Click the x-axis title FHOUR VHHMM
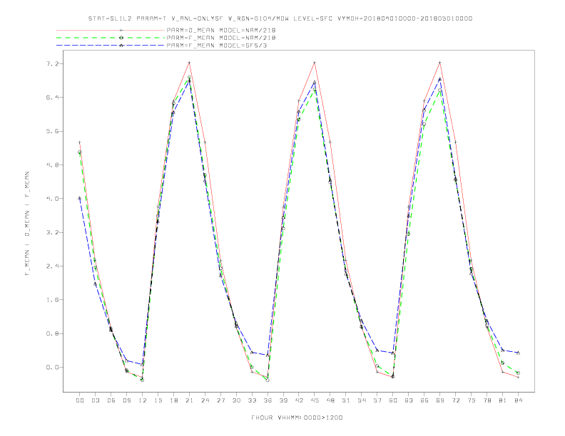565x436 pixels. pos(297,417)
